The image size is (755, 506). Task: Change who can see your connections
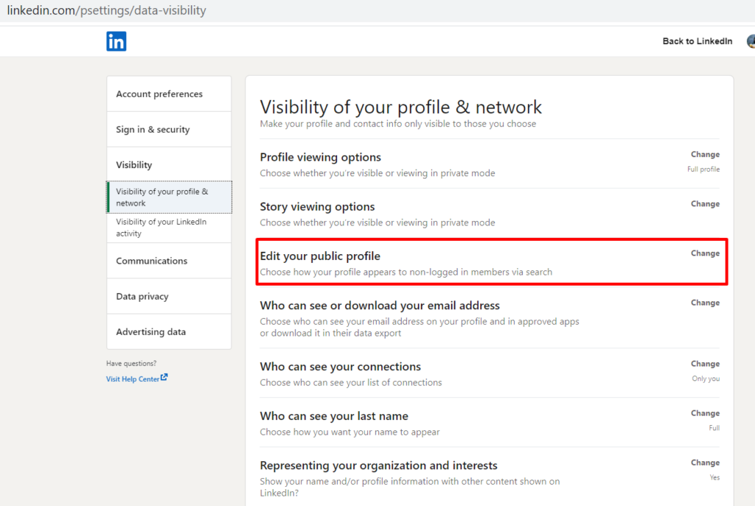click(x=705, y=364)
